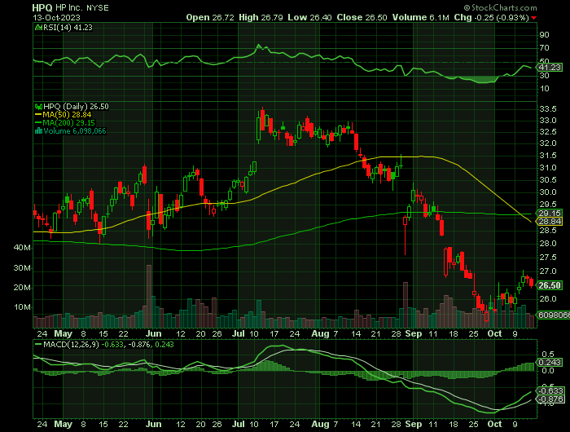Click the tall volume bar before Sep
This screenshot has height=432, width=570.
click(406, 305)
